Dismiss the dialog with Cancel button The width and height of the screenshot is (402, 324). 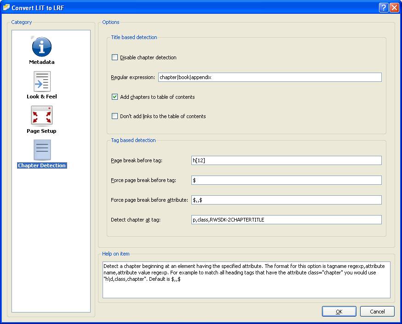377,312
